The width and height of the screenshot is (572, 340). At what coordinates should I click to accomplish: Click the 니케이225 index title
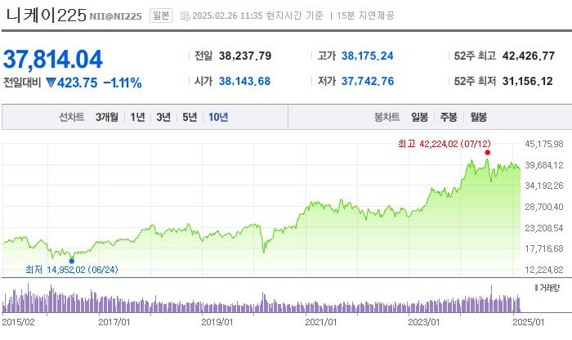(43, 16)
